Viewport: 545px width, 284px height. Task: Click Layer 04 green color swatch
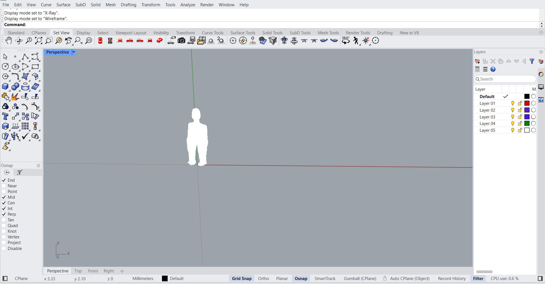click(x=527, y=124)
